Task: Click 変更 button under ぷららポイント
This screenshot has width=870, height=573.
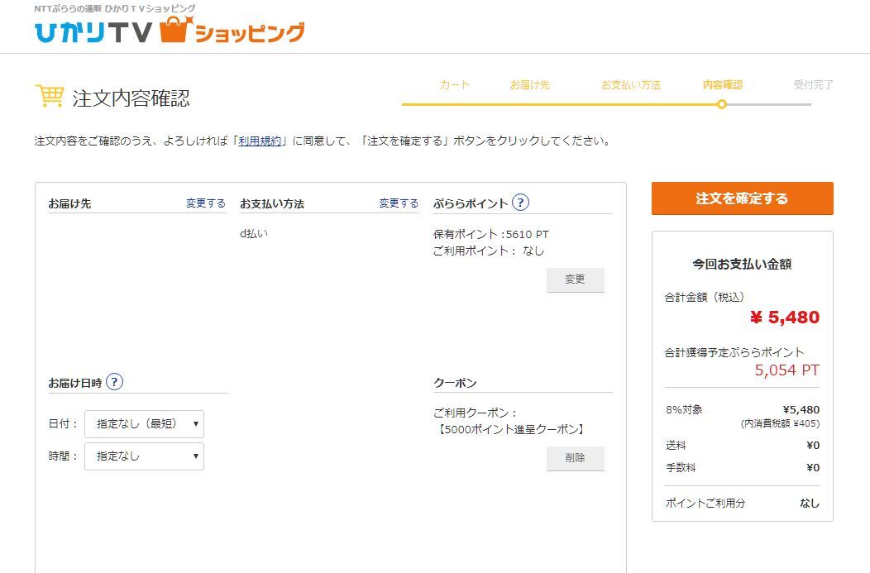Action: (x=575, y=279)
